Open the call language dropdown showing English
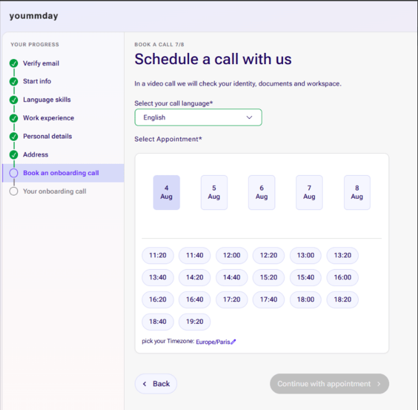418x410 pixels. point(198,117)
